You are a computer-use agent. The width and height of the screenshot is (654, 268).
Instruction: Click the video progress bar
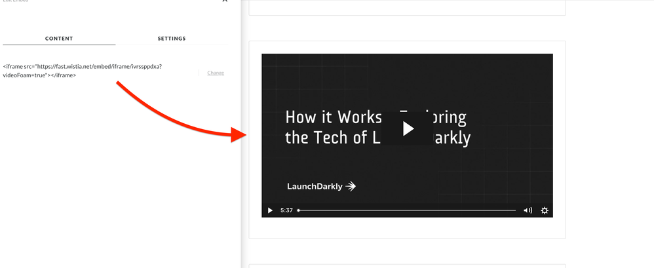(x=407, y=210)
